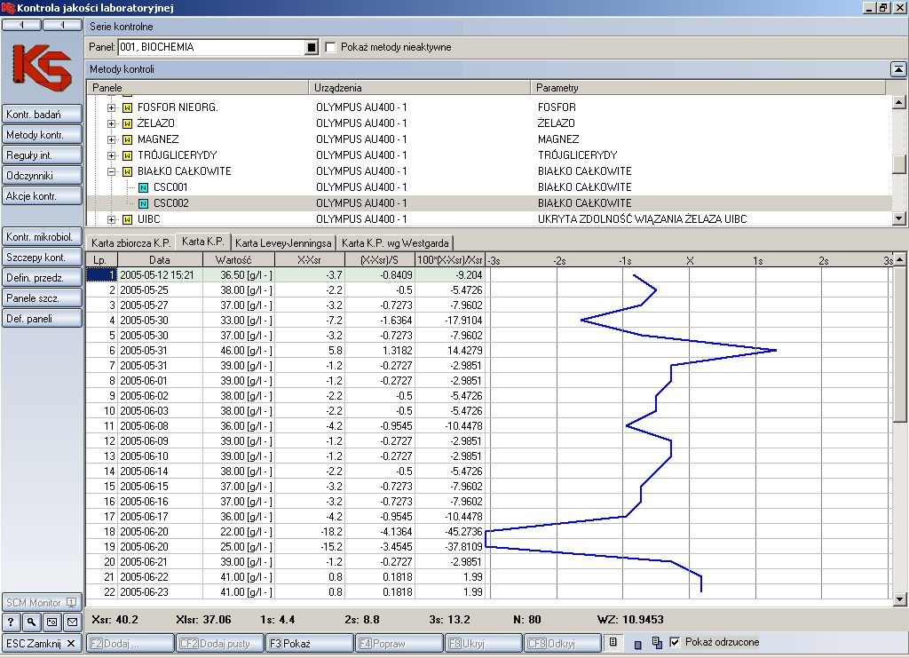909x658 pixels.
Task: Enable Pokaż metody nieaktywne checkbox
Action: [x=331, y=47]
